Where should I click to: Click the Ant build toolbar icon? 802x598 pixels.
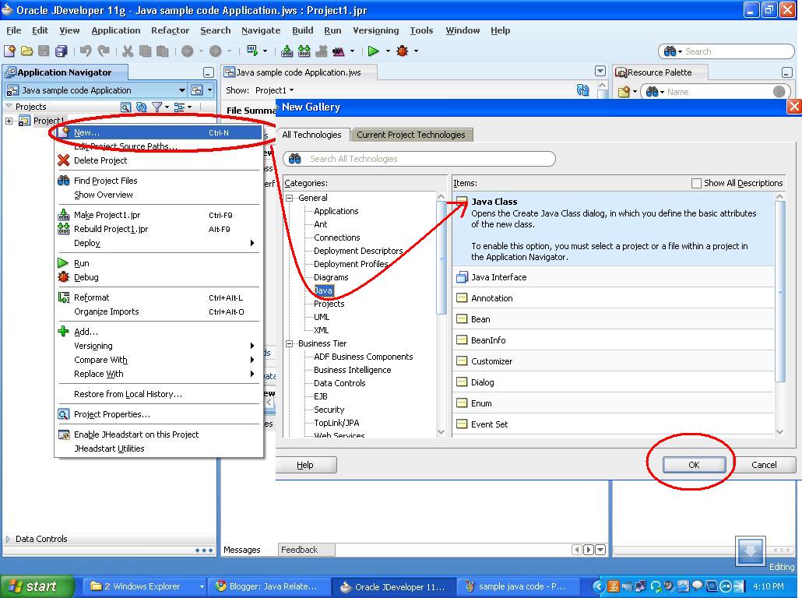point(338,51)
